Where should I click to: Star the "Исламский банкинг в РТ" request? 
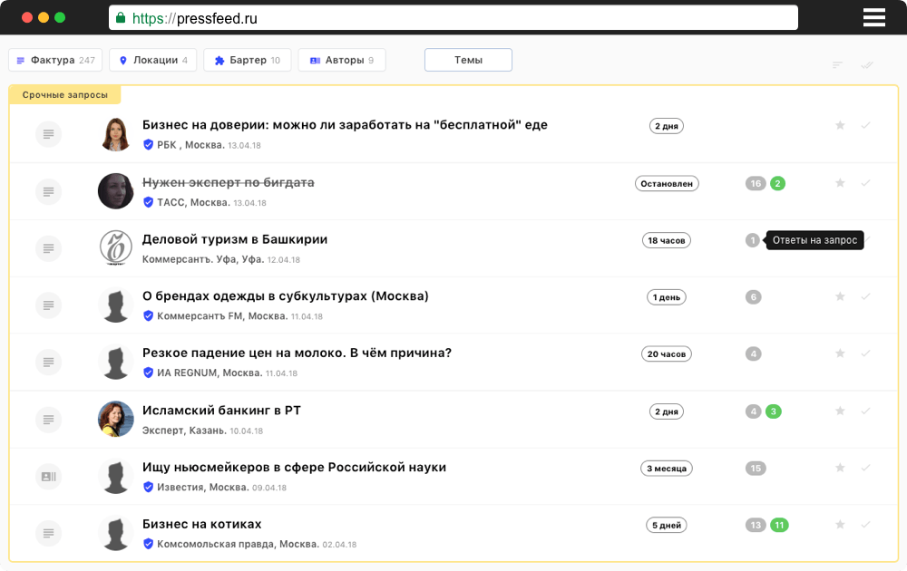pos(840,411)
